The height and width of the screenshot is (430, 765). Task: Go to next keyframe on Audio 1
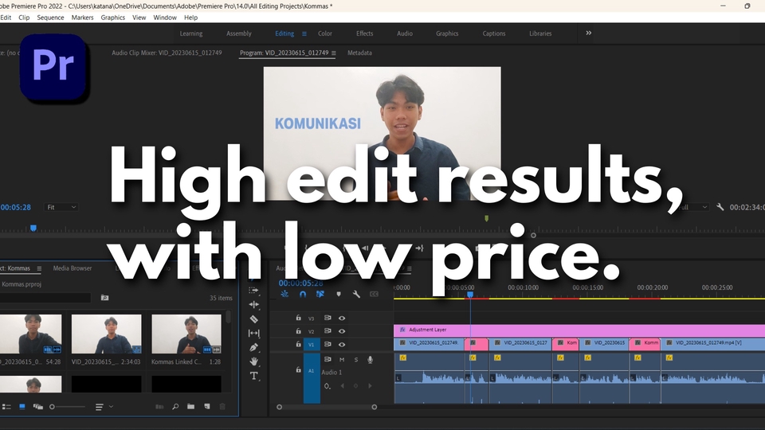370,386
